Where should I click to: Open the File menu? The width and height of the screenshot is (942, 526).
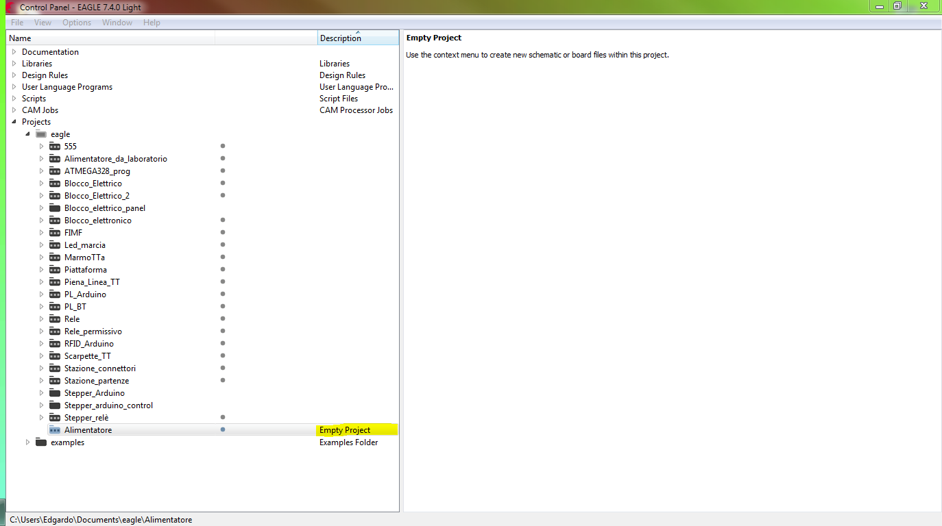[x=17, y=23]
